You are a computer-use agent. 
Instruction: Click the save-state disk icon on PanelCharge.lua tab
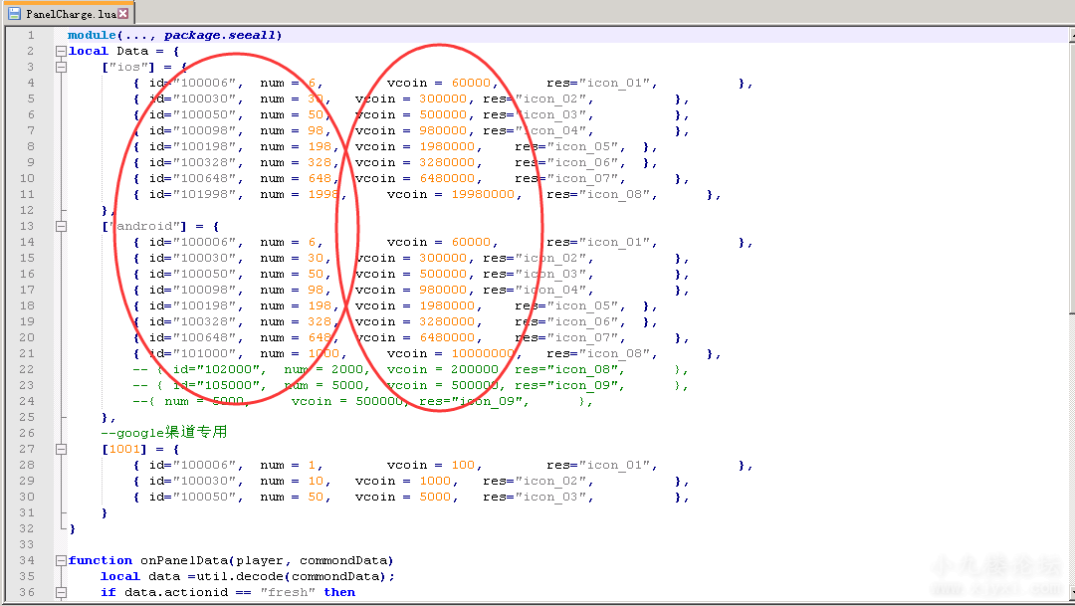click(x=15, y=14)
